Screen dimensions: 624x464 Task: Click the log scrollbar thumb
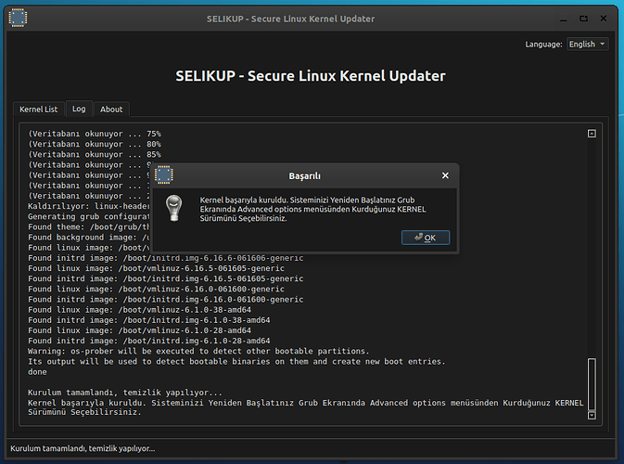[592, 384]
